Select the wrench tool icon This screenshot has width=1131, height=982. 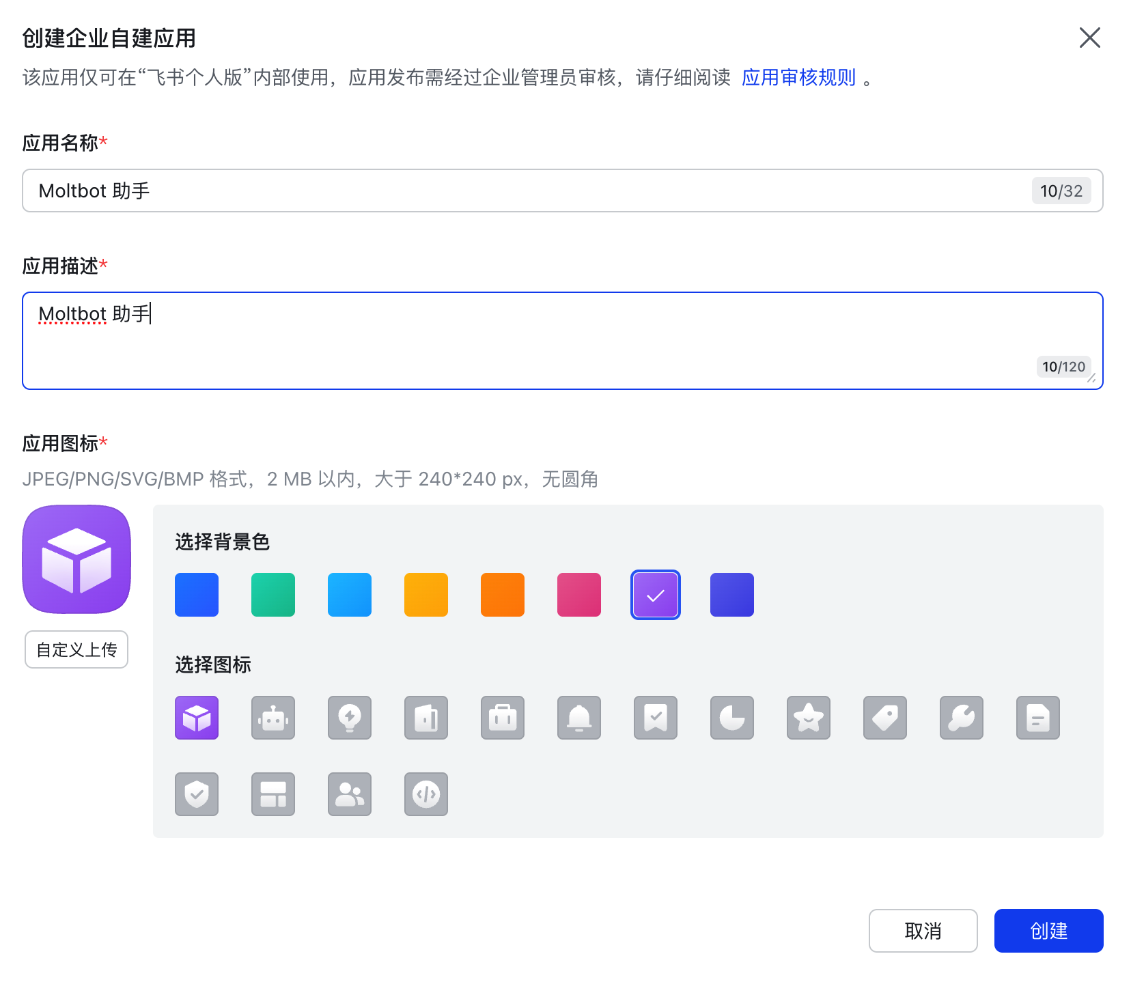tap(962, 718)
